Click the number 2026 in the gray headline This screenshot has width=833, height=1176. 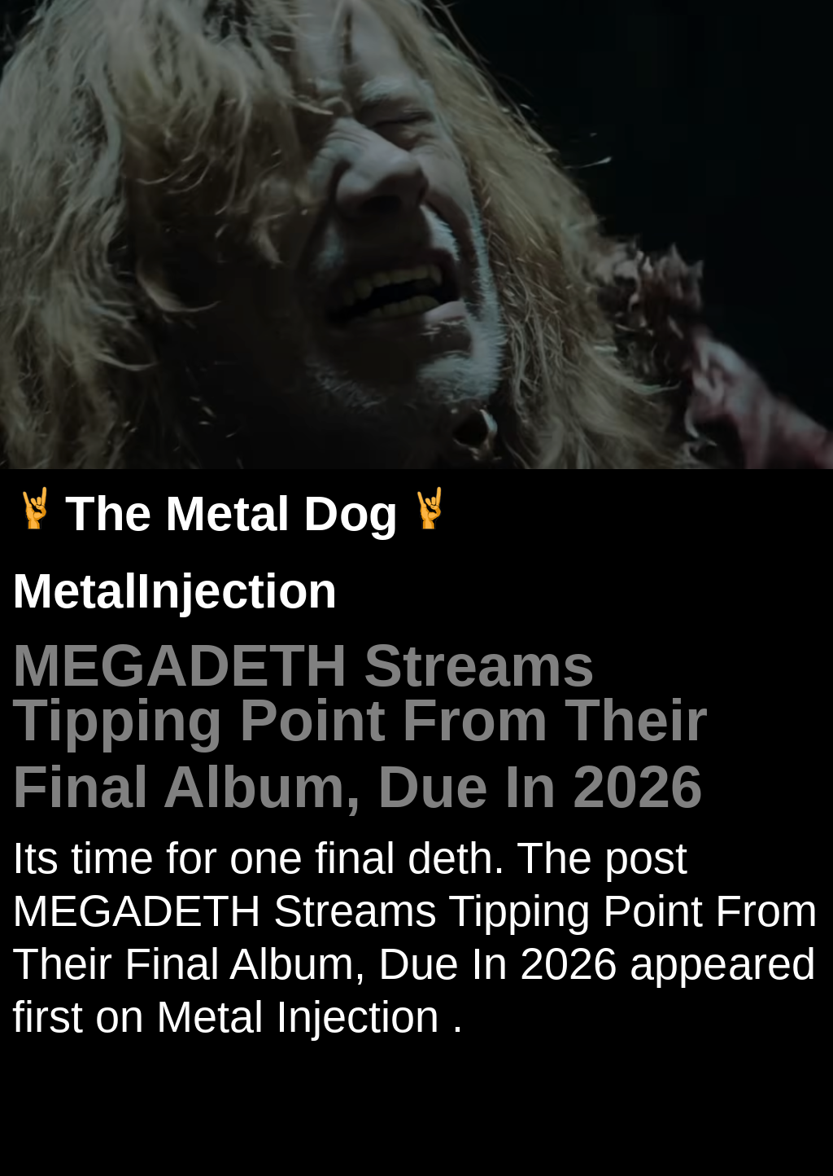(x=637, y=788)
